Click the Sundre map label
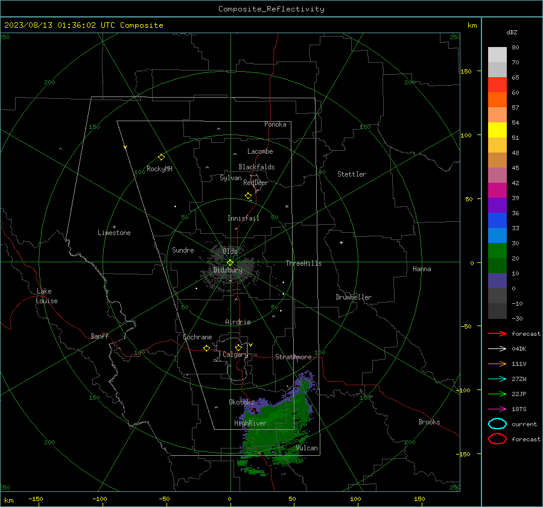This screenshot has height=507, width=543. click(183, 250)
